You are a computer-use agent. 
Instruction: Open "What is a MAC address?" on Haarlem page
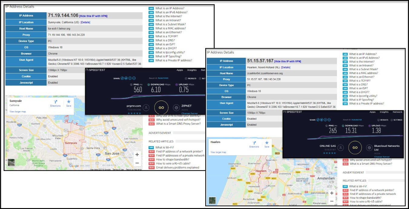click(364, 73)
